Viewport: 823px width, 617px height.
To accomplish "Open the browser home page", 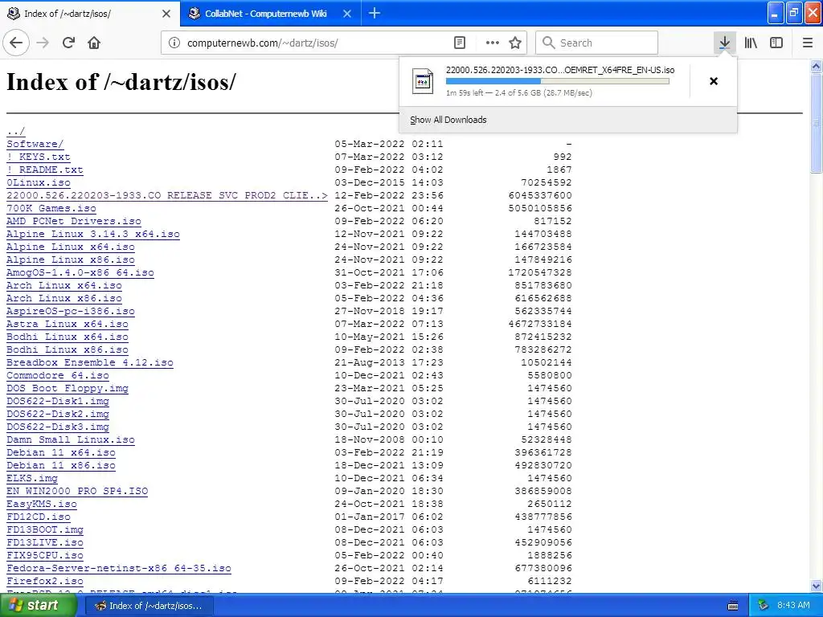I will (94, 43).
